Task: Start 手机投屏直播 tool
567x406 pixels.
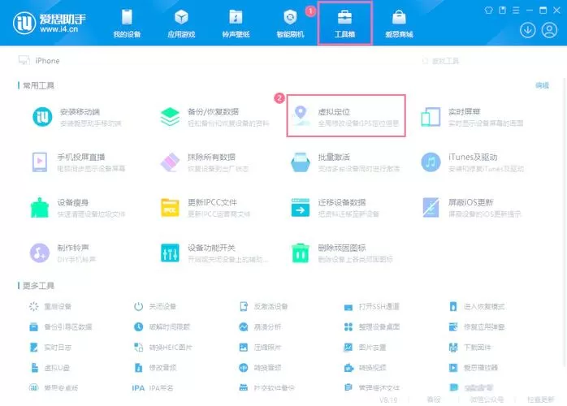Action: point(79,162)
